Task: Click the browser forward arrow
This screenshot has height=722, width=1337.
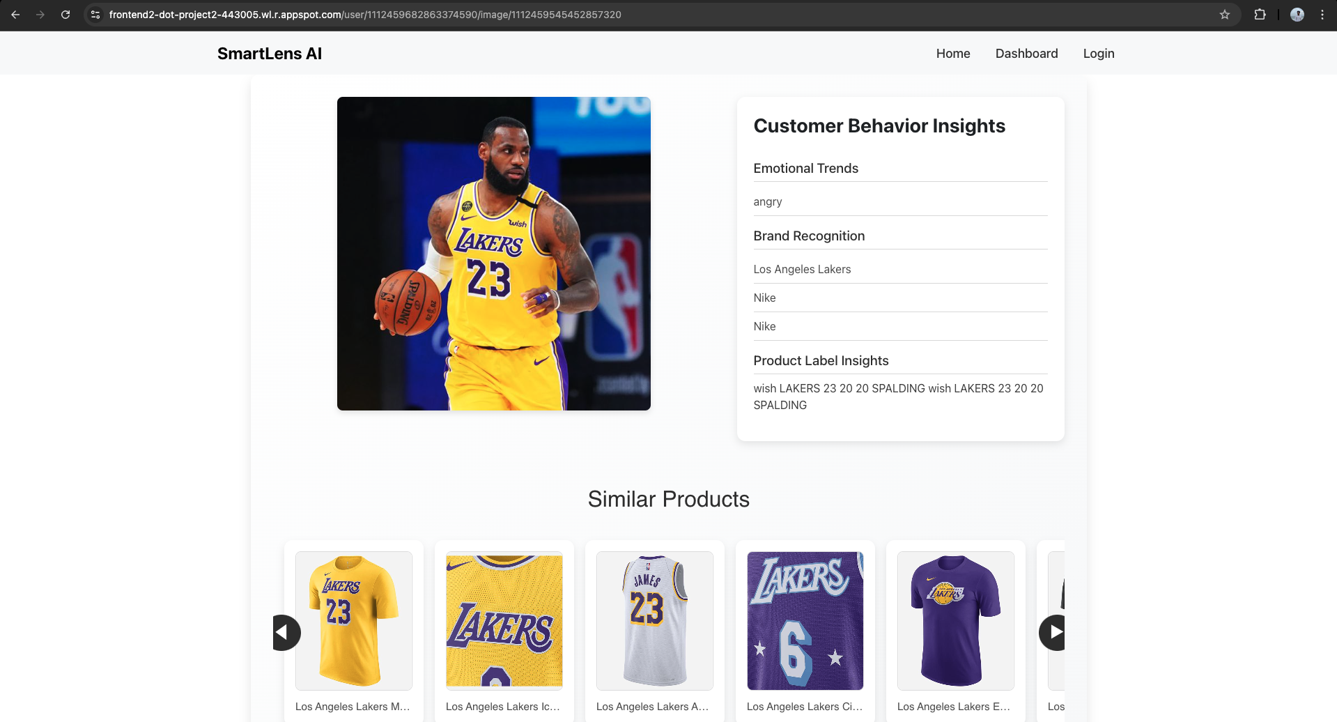Action: click(40, 15)
